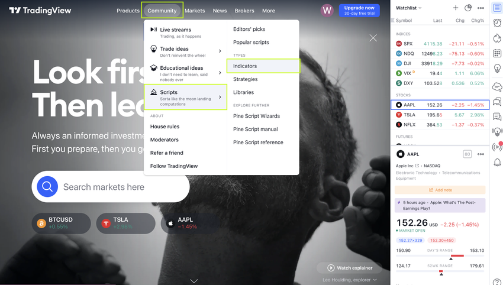Click the Search markets here field
This screenshot has height=285, width=503.
pos(110,187)
